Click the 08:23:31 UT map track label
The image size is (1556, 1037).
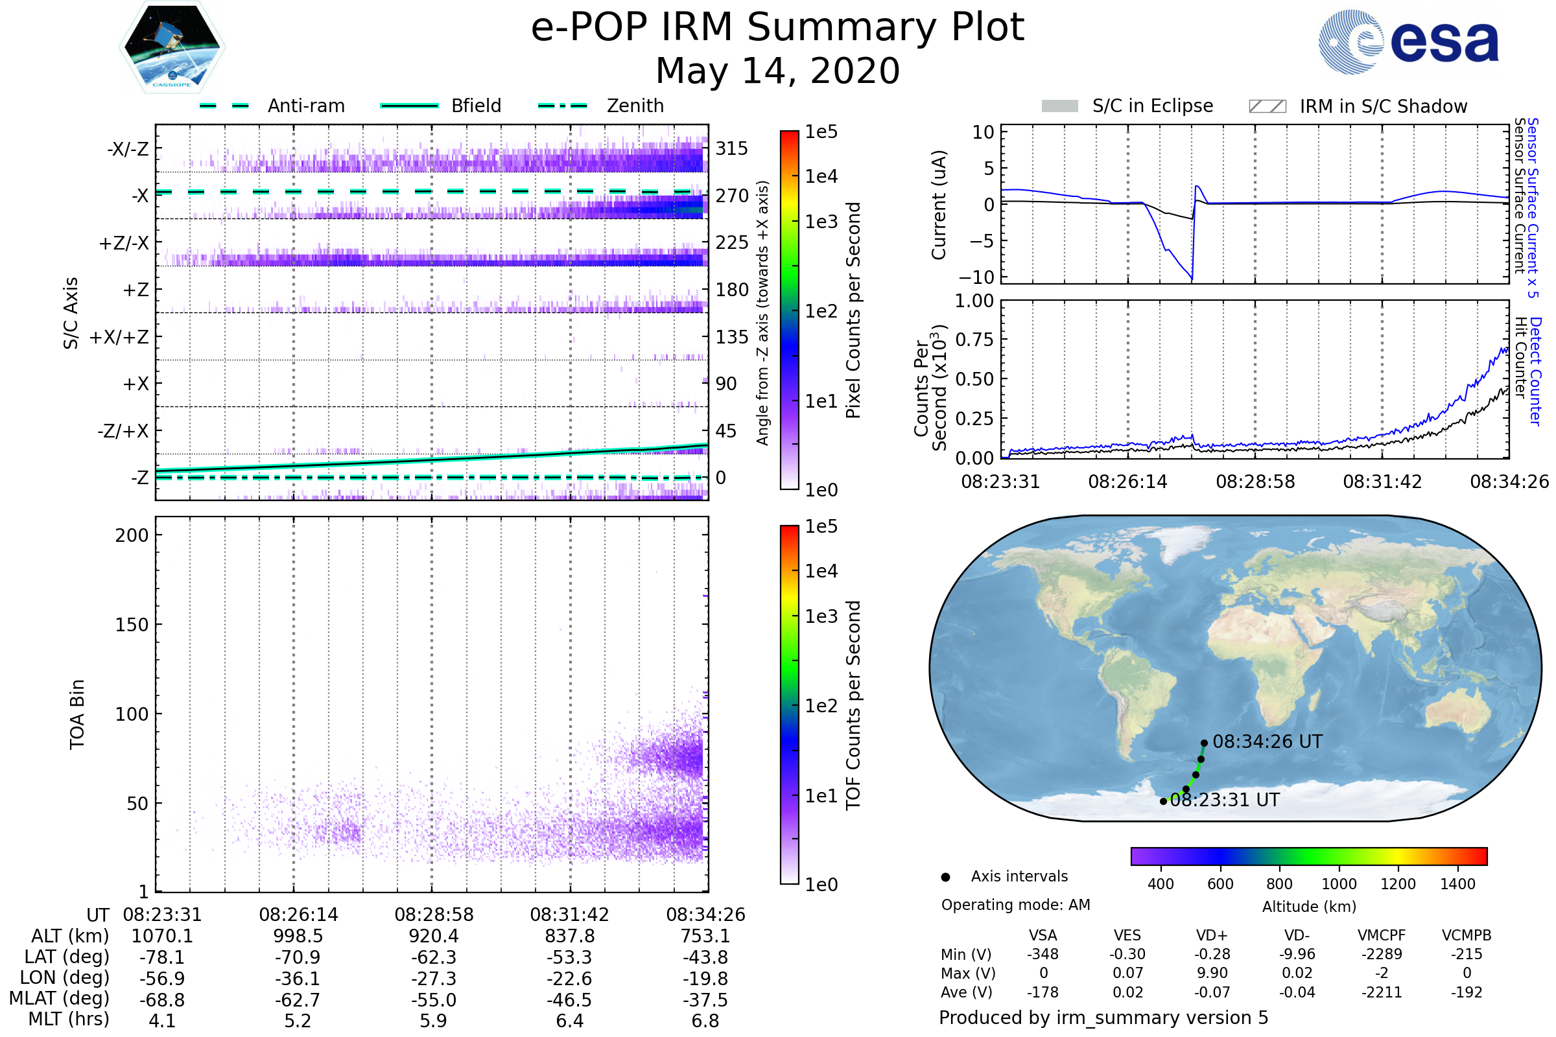pyautogui.click(x=1225, y=800)
